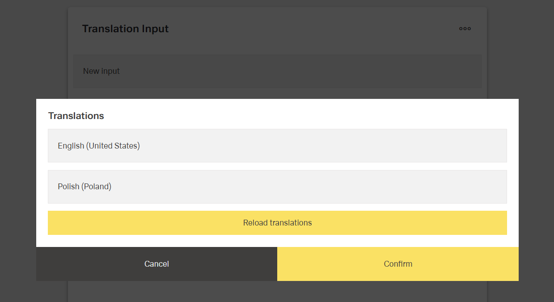Dismiss the dialog by clicking Cancel
This screenshot has height=302, width=554.
(156, 264)
